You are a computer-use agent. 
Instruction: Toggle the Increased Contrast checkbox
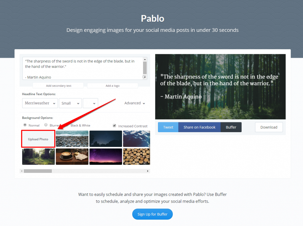tap(115, 126)
